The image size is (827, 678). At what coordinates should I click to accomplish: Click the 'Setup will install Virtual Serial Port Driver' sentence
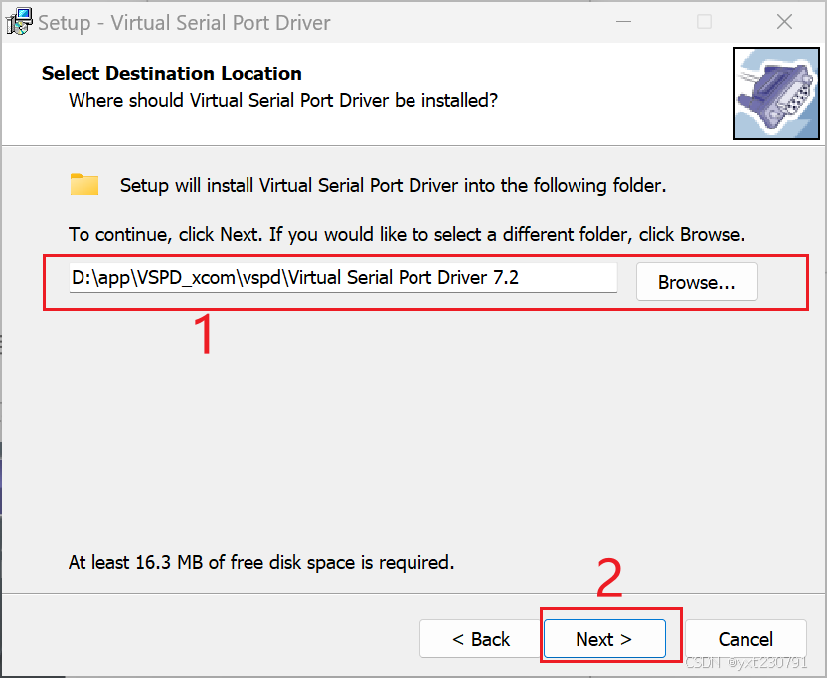coord(393,185)
